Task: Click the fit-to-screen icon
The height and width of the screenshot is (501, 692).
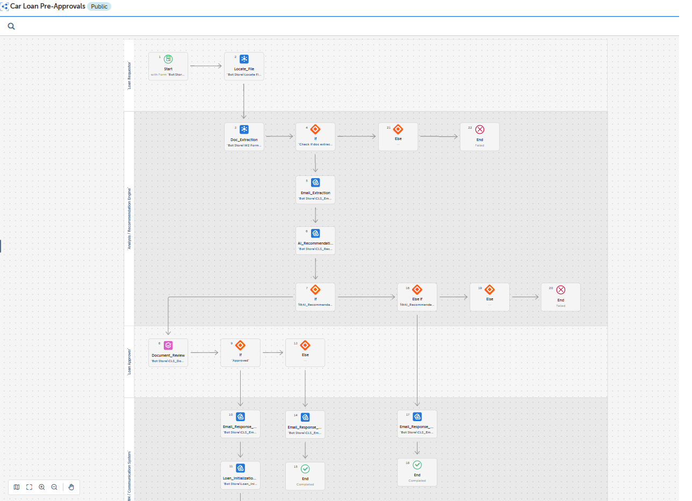Action: click(x=29, y=487)
